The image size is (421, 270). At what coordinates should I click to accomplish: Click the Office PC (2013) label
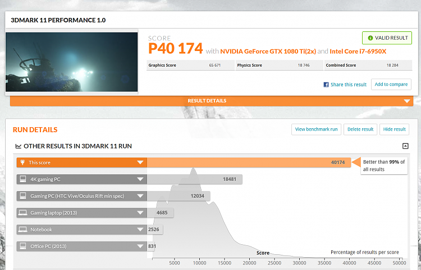click(48, 246)
